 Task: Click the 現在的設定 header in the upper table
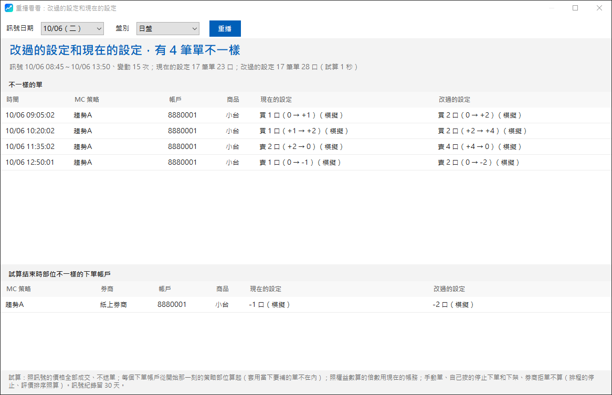(276, 100)
